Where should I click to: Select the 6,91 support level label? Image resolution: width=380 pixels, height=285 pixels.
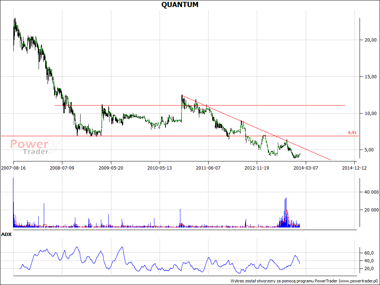coord(353,132)
